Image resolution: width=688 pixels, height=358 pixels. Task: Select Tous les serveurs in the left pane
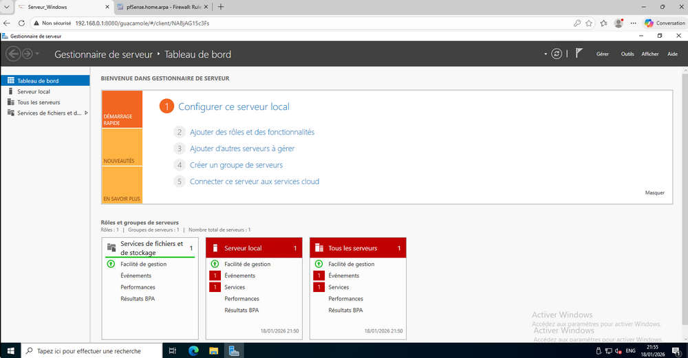point(39,102)
